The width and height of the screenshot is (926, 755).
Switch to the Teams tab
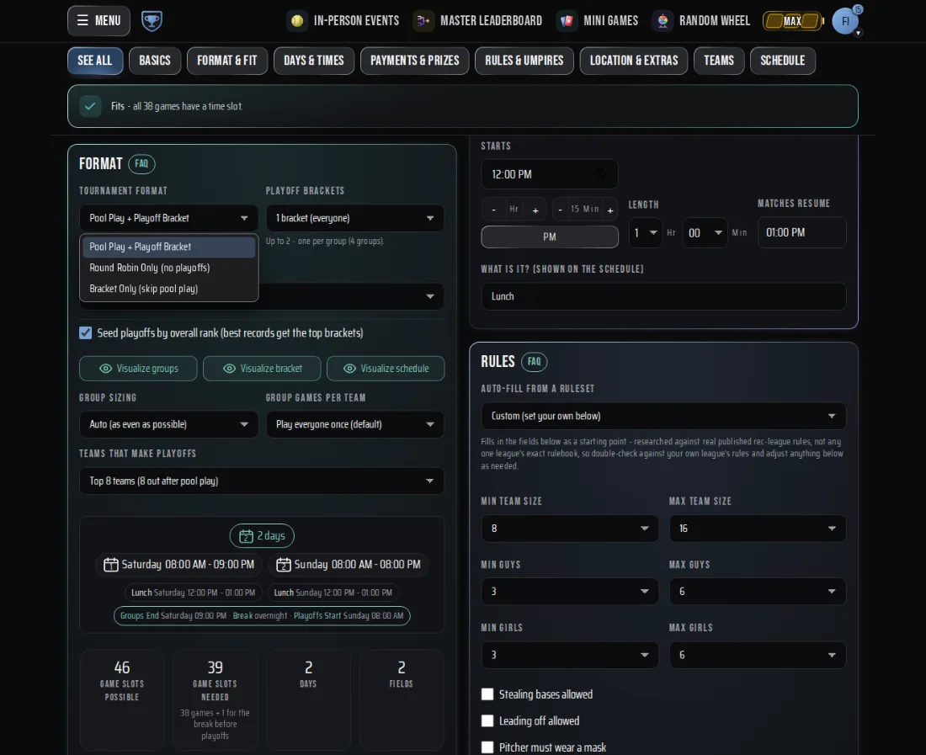719,61
